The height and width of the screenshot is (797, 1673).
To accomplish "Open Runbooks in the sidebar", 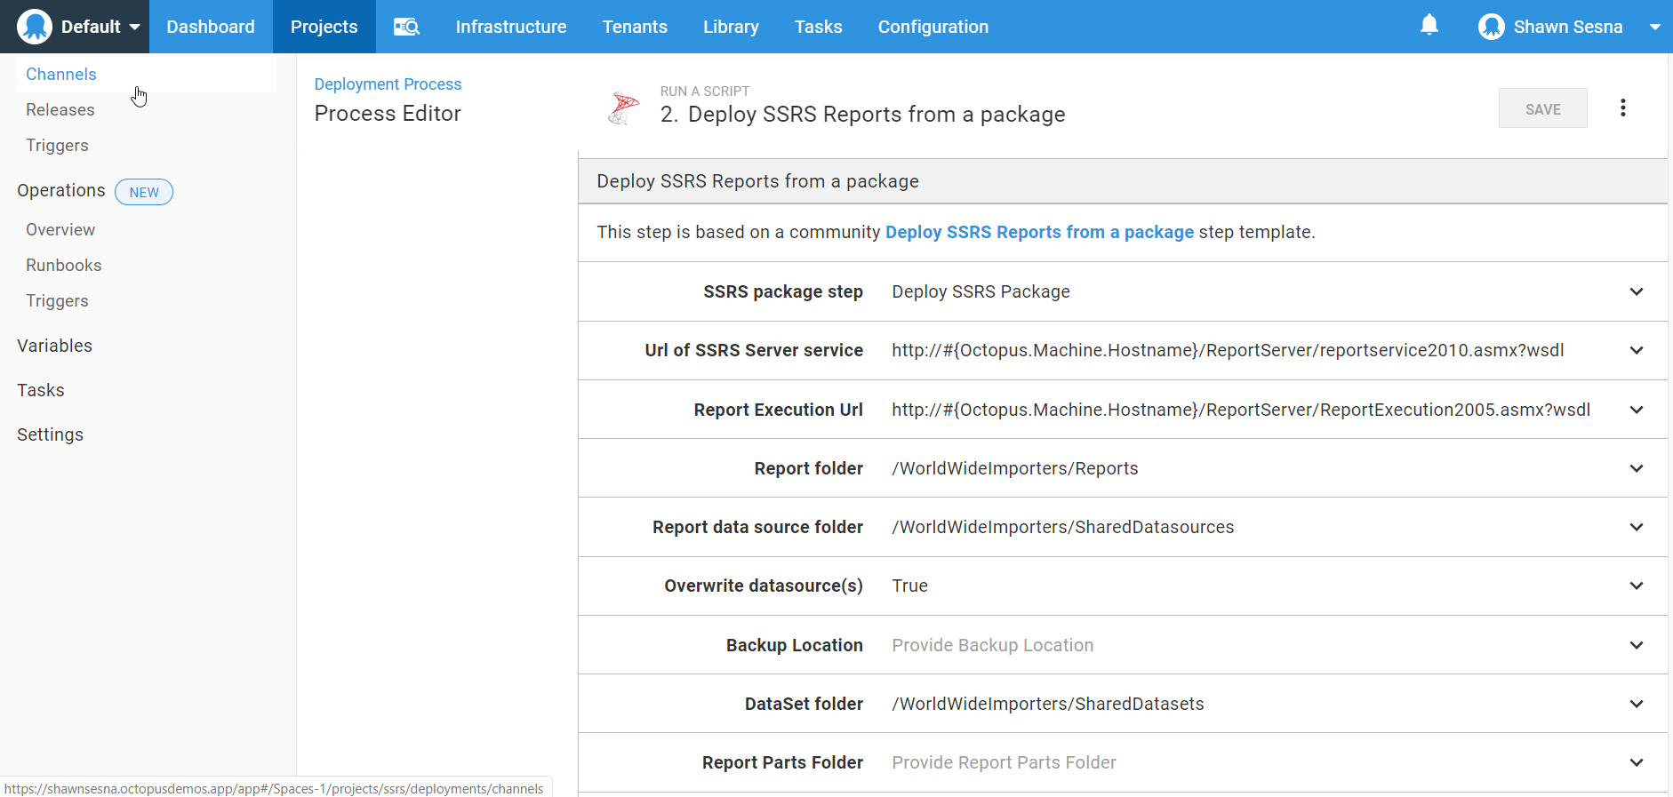I will [x=64, y=265].
